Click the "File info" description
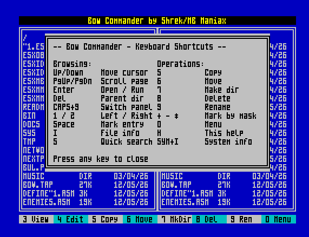The height and width of the screenshot is (237, 309). (120, 133)
